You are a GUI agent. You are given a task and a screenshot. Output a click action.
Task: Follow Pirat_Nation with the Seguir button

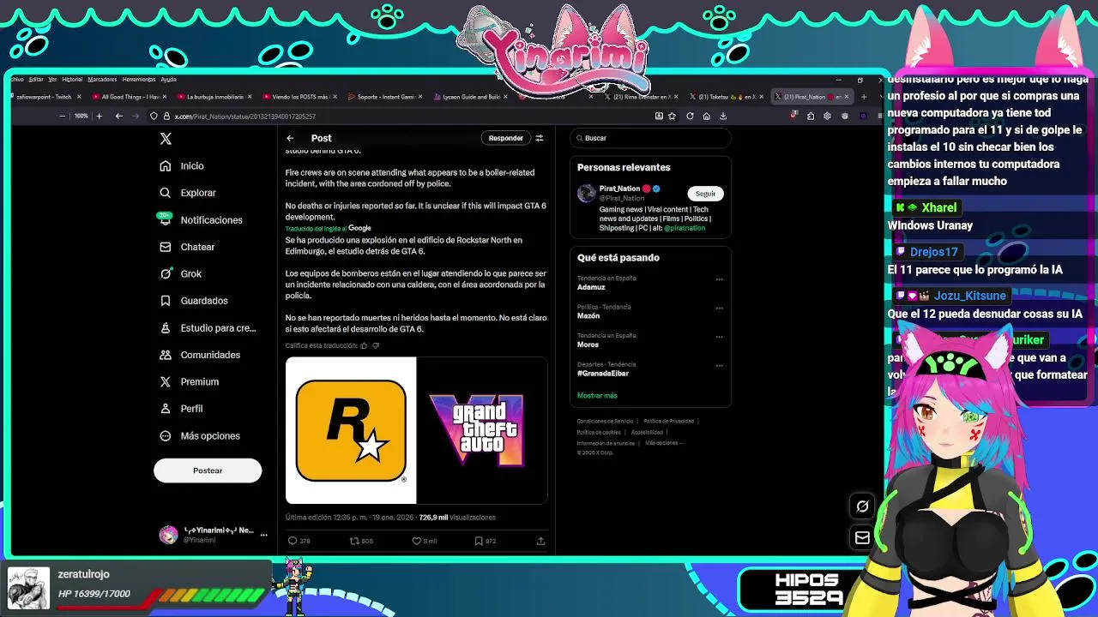(x=705, y=194)
